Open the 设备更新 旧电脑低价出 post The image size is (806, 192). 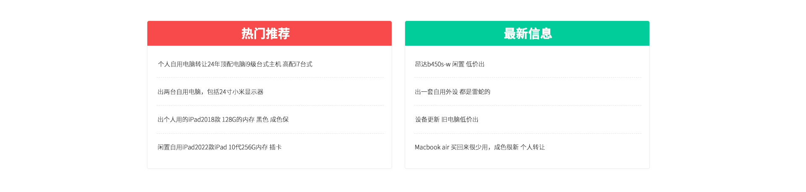coord(447,119)
